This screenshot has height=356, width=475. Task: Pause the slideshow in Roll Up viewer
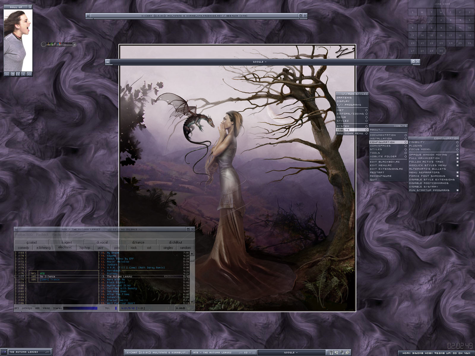coord(18,74)
